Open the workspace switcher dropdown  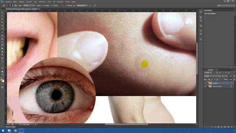coord(226,6)
